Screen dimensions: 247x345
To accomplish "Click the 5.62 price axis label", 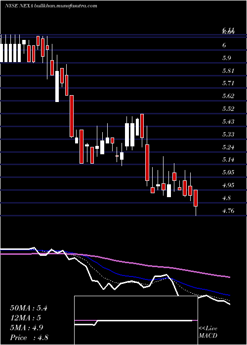I will [229, 96].
